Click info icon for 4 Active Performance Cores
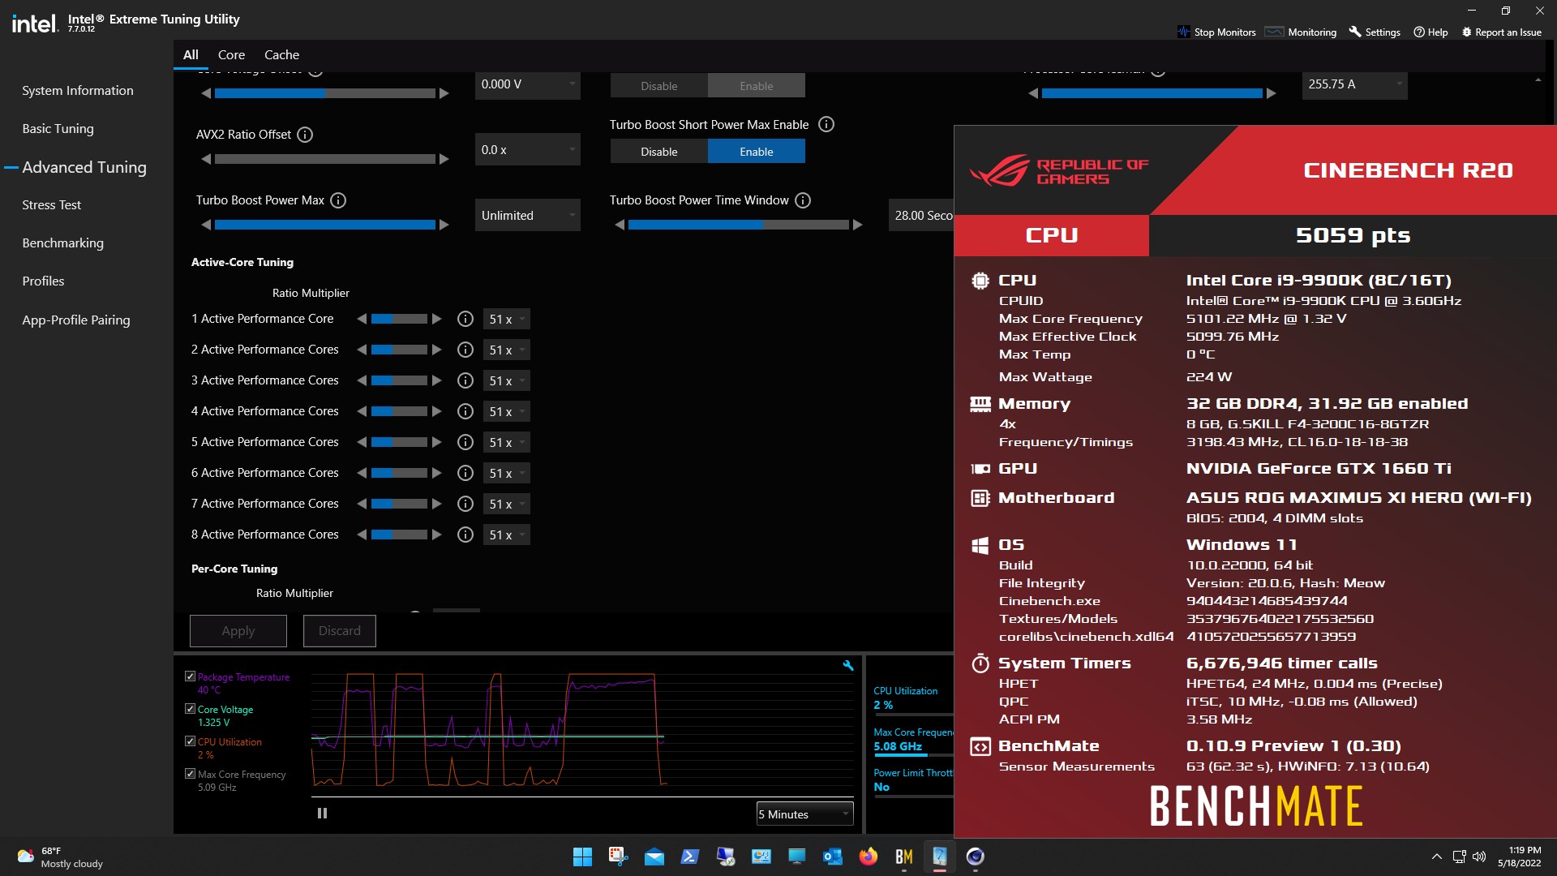 tap(465, 411)
